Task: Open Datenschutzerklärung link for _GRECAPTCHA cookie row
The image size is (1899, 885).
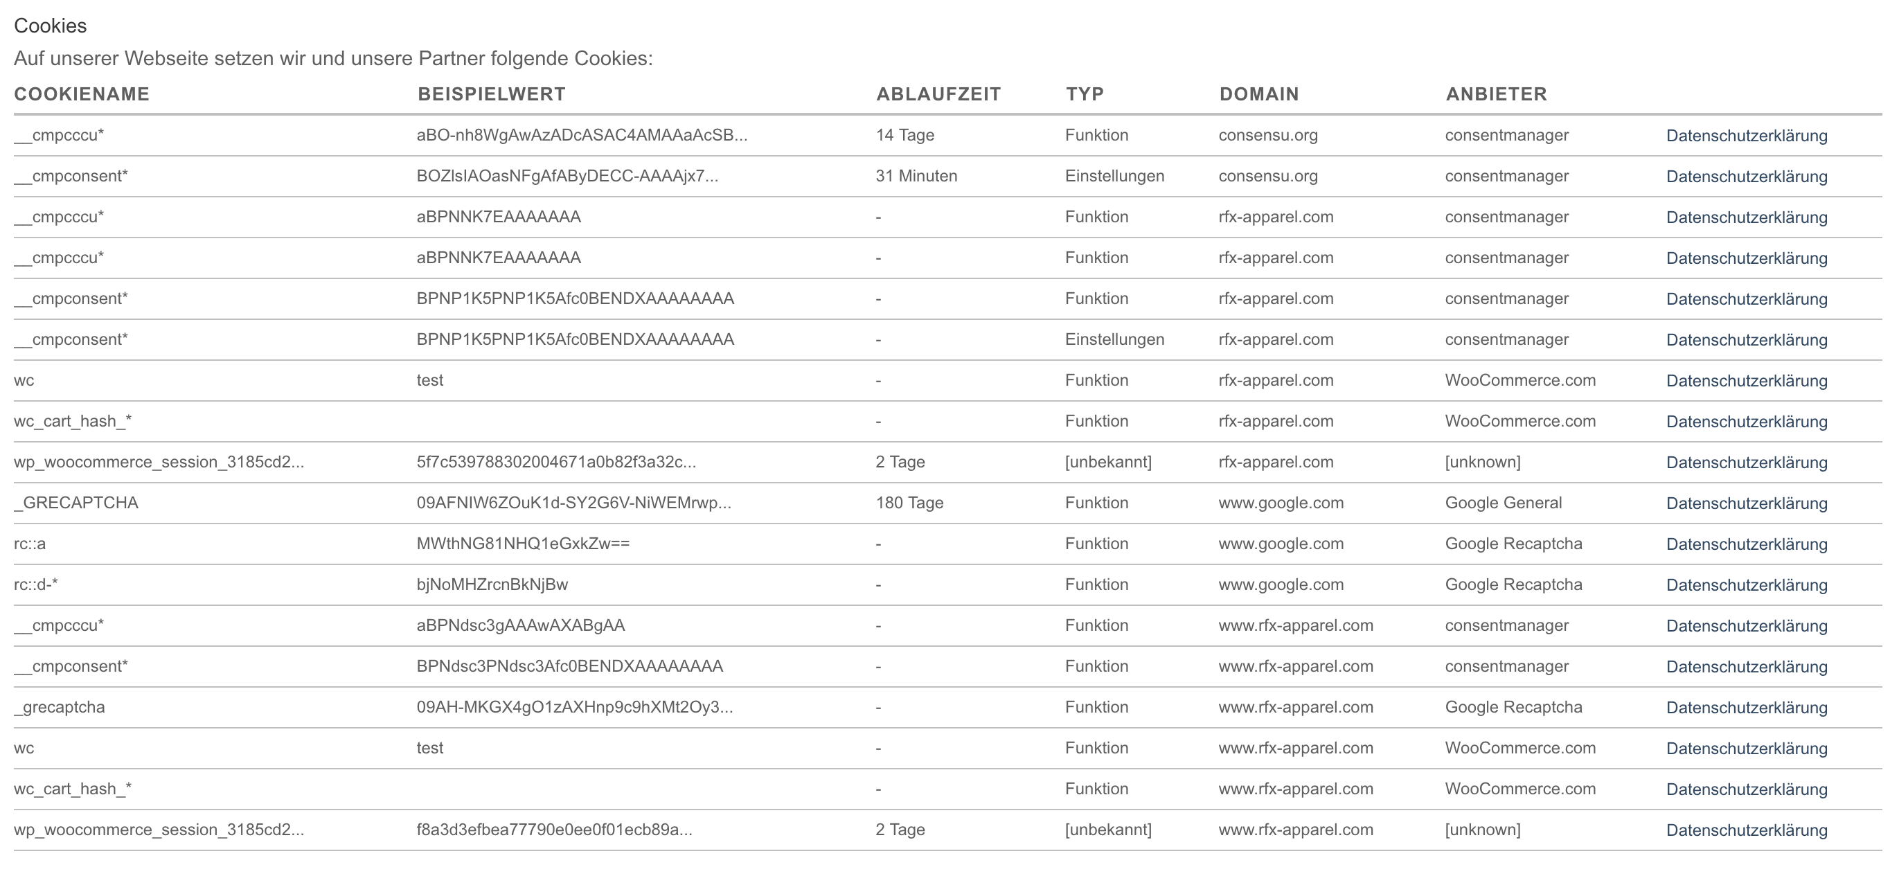Action: pyautogui.click(x=1747, y=503)
